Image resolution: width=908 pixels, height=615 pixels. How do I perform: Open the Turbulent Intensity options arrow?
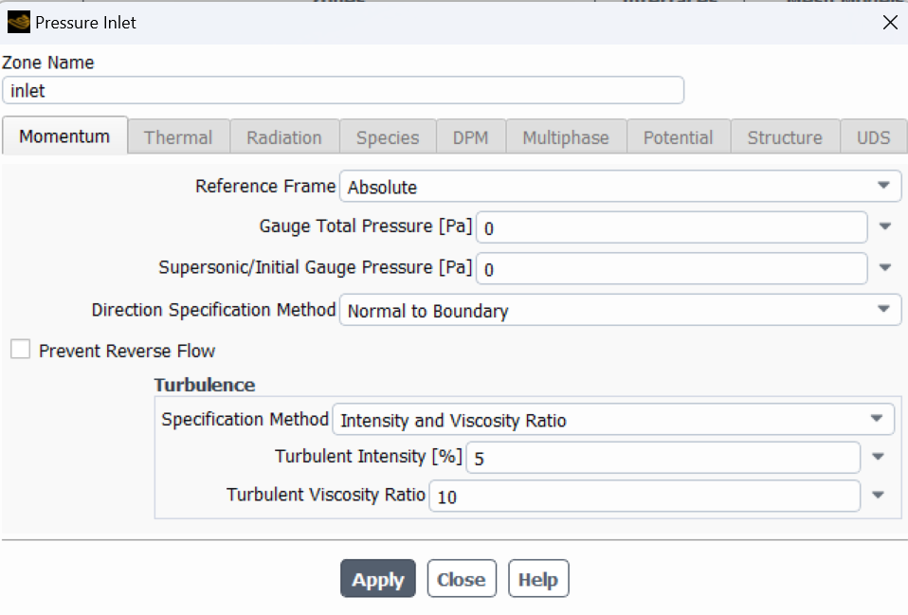[x=878, y=457]
